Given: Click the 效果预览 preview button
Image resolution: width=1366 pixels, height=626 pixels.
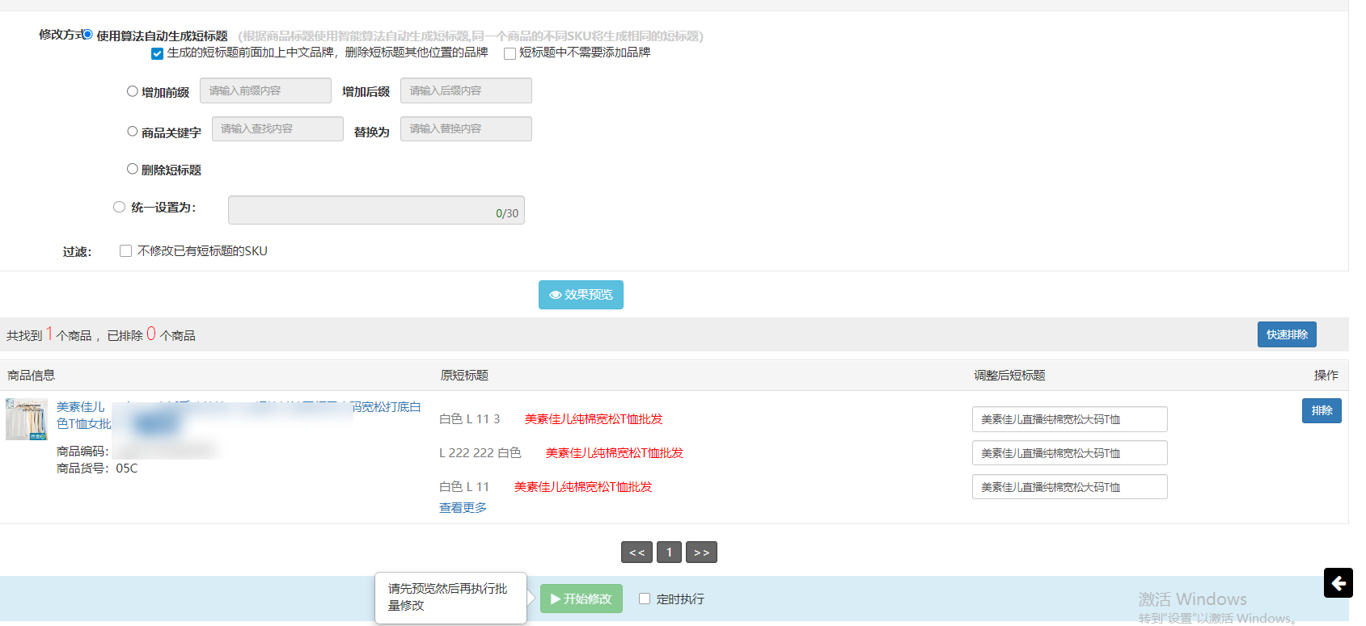Looking at the screenshot, I should point(581,295).
